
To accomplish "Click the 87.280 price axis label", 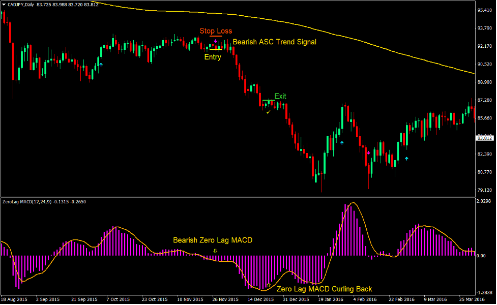I will point(485,100).
